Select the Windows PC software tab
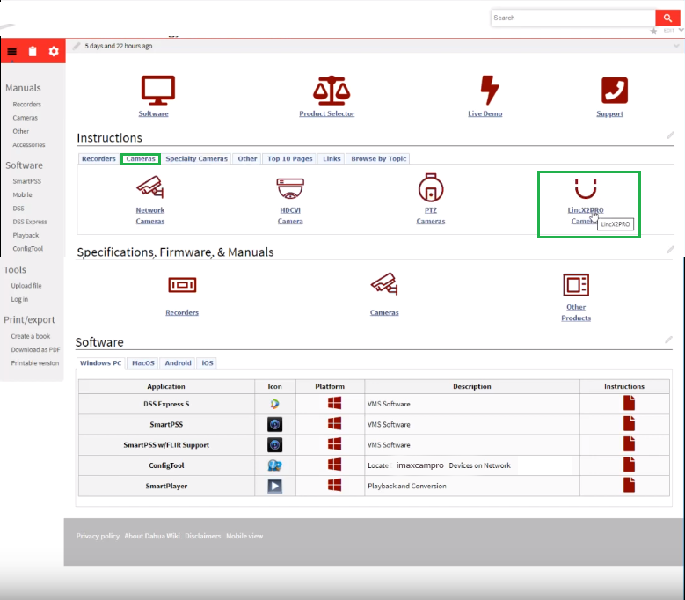This screenshot has height=600, width=685. point(101,363)
